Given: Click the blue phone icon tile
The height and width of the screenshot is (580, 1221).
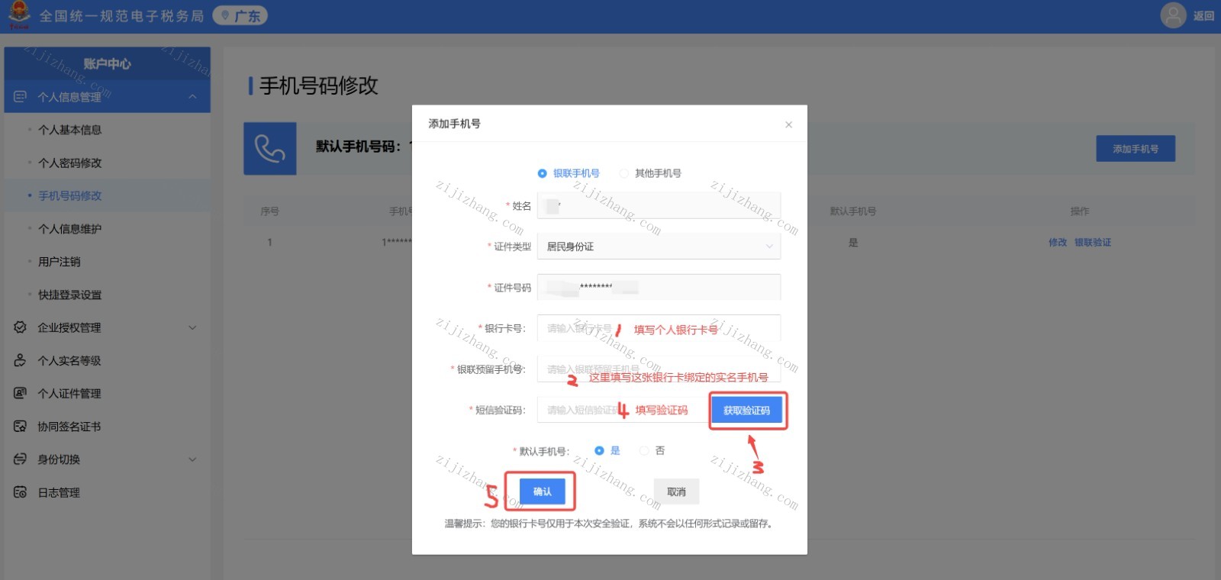Looking at the screenshot, I should [270, 149].
